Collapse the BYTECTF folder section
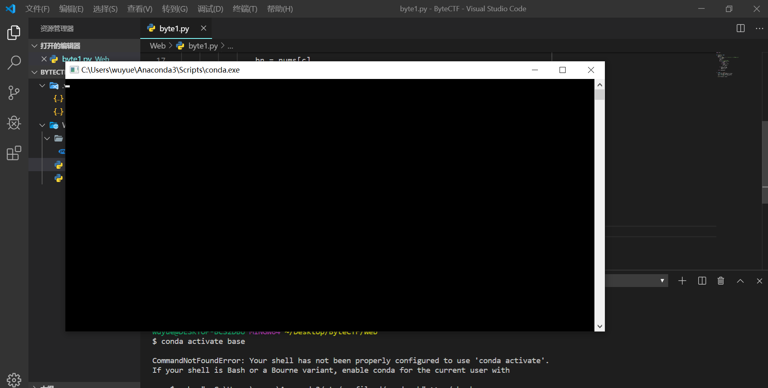Image resolution: width=768 pixels, height=388 pixels. click(x=34, y=72)
